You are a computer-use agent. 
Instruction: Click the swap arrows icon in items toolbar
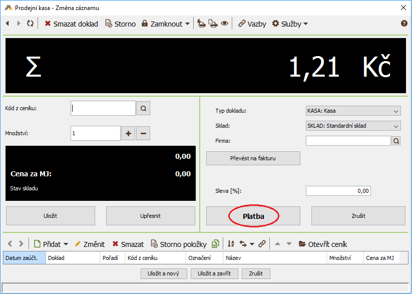click(x=243, y=244)
